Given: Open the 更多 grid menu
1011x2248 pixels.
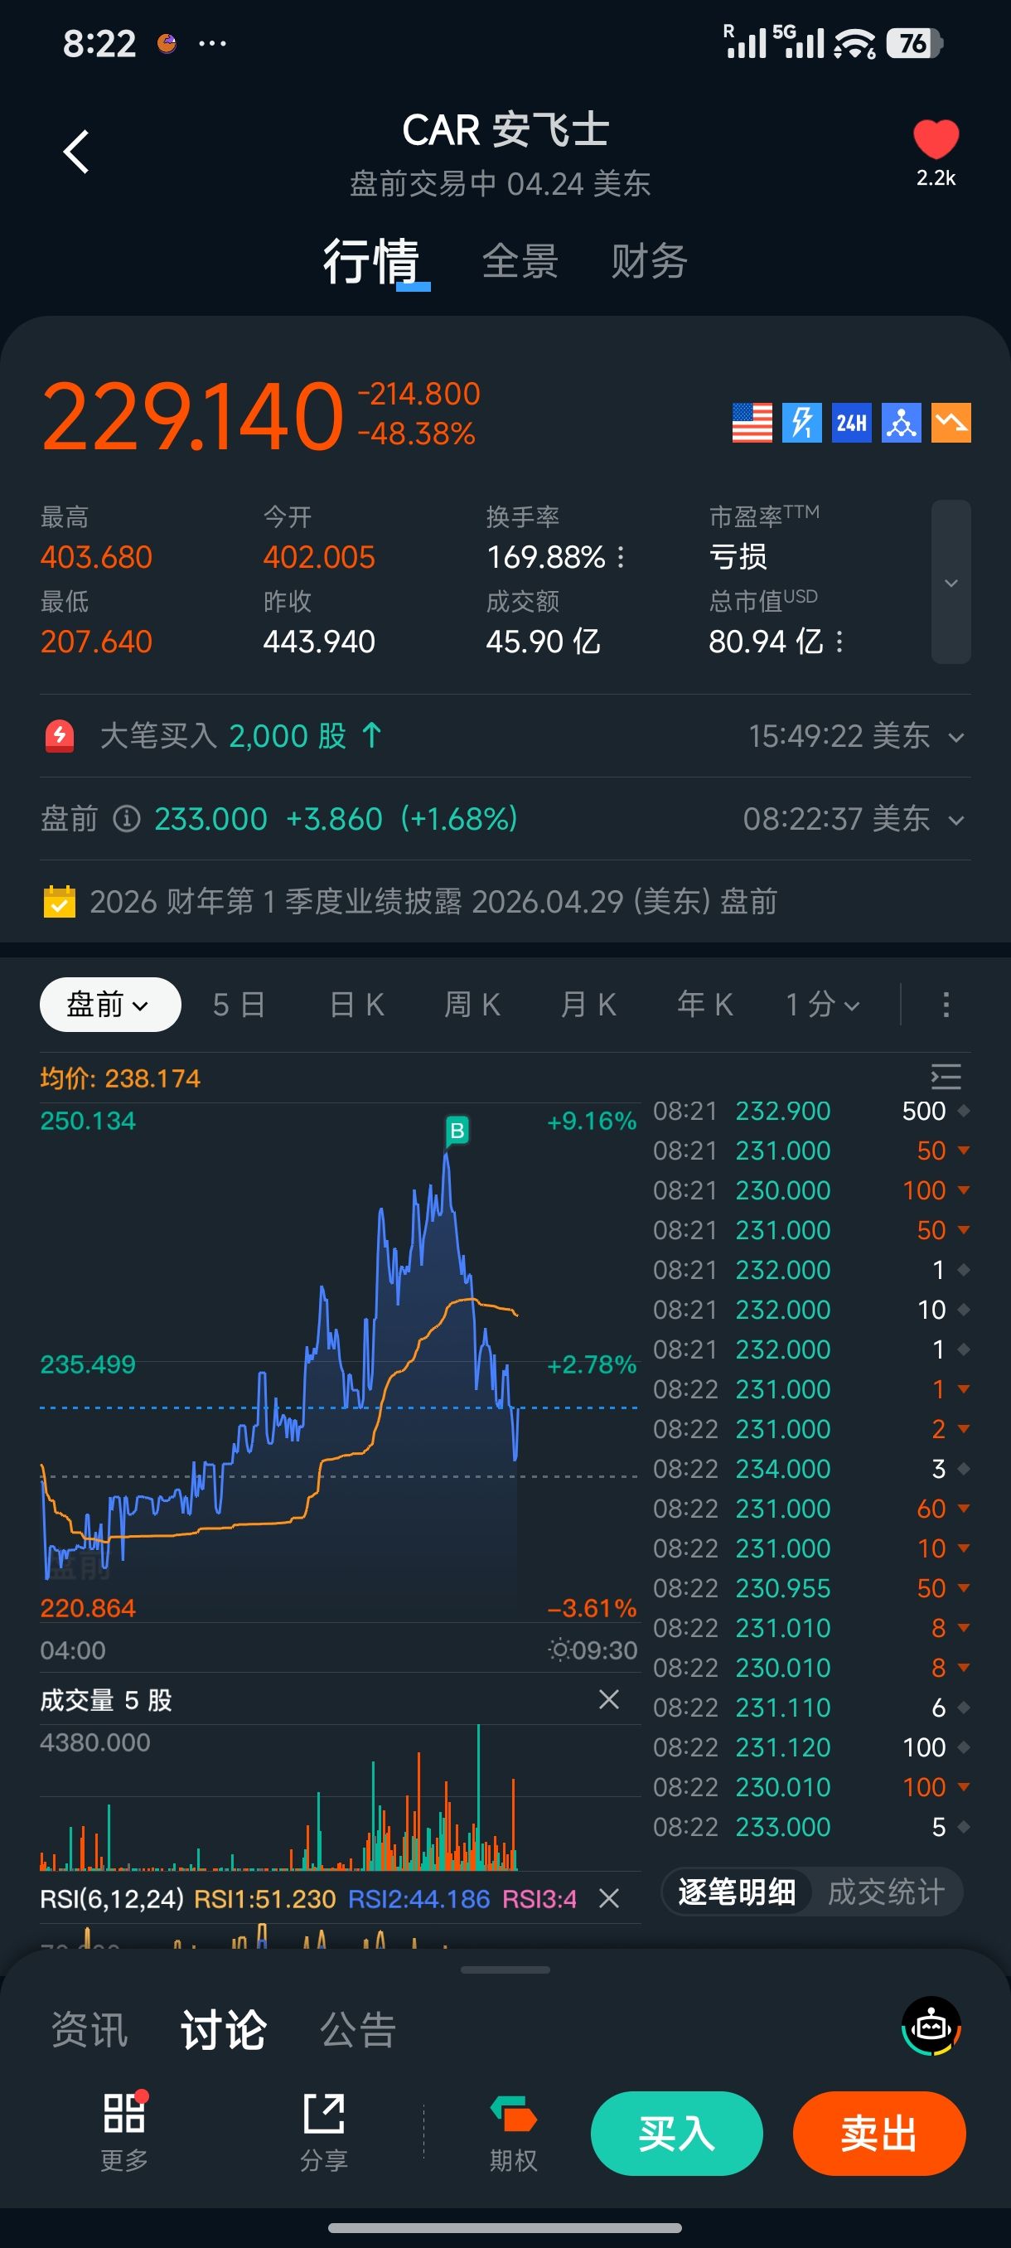Looking at the screenshot, I should (123, 2132).
